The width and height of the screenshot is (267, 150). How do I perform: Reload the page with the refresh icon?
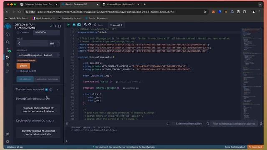(x=20, y=12)
